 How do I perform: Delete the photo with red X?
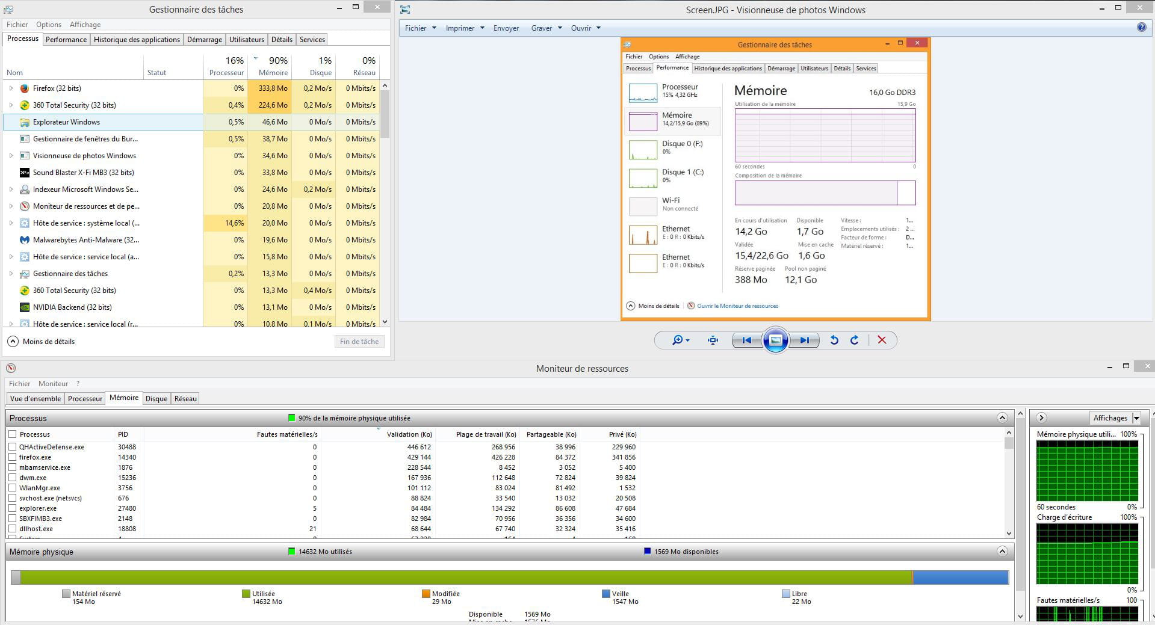click(x=882, y=340)
